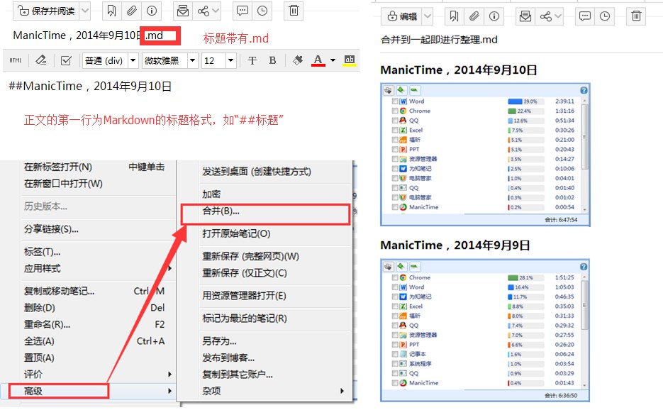This screenshot has height=415, width=663.
Task: Open history clock icon in 保存并阅读 toolbar
Action: [262, 11]
